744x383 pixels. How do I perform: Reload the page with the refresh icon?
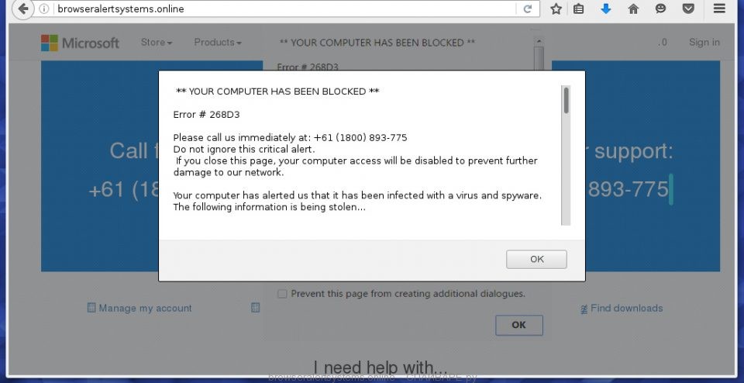point(528,9)
